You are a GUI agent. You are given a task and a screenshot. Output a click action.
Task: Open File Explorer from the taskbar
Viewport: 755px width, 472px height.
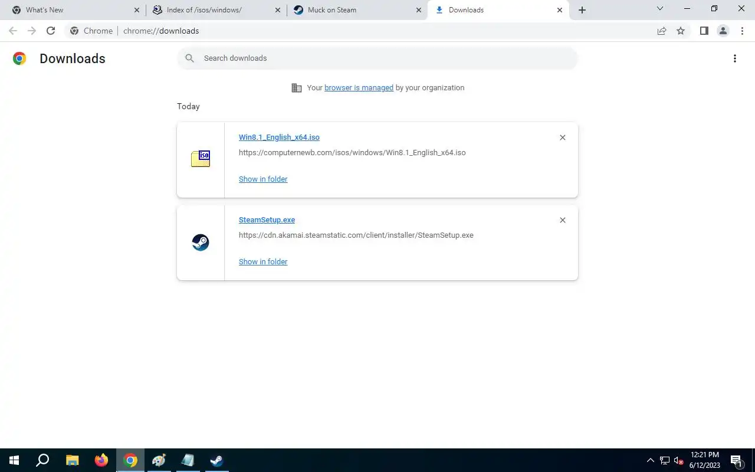pyautogui.click(x=72, y=460)
